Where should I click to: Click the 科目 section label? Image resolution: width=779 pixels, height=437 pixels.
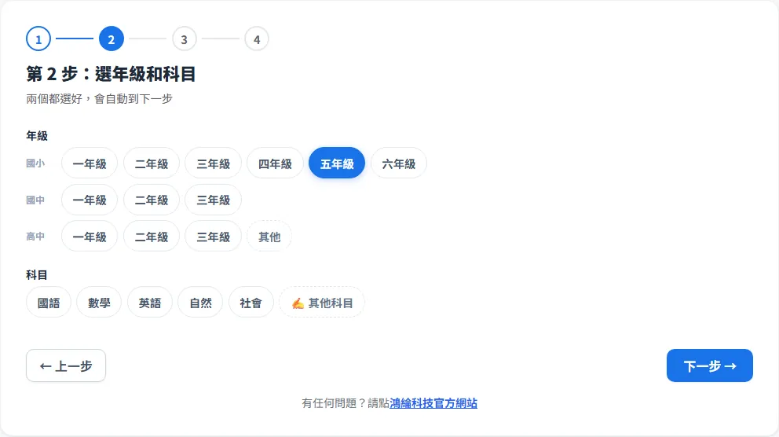(x=37, y=275)
